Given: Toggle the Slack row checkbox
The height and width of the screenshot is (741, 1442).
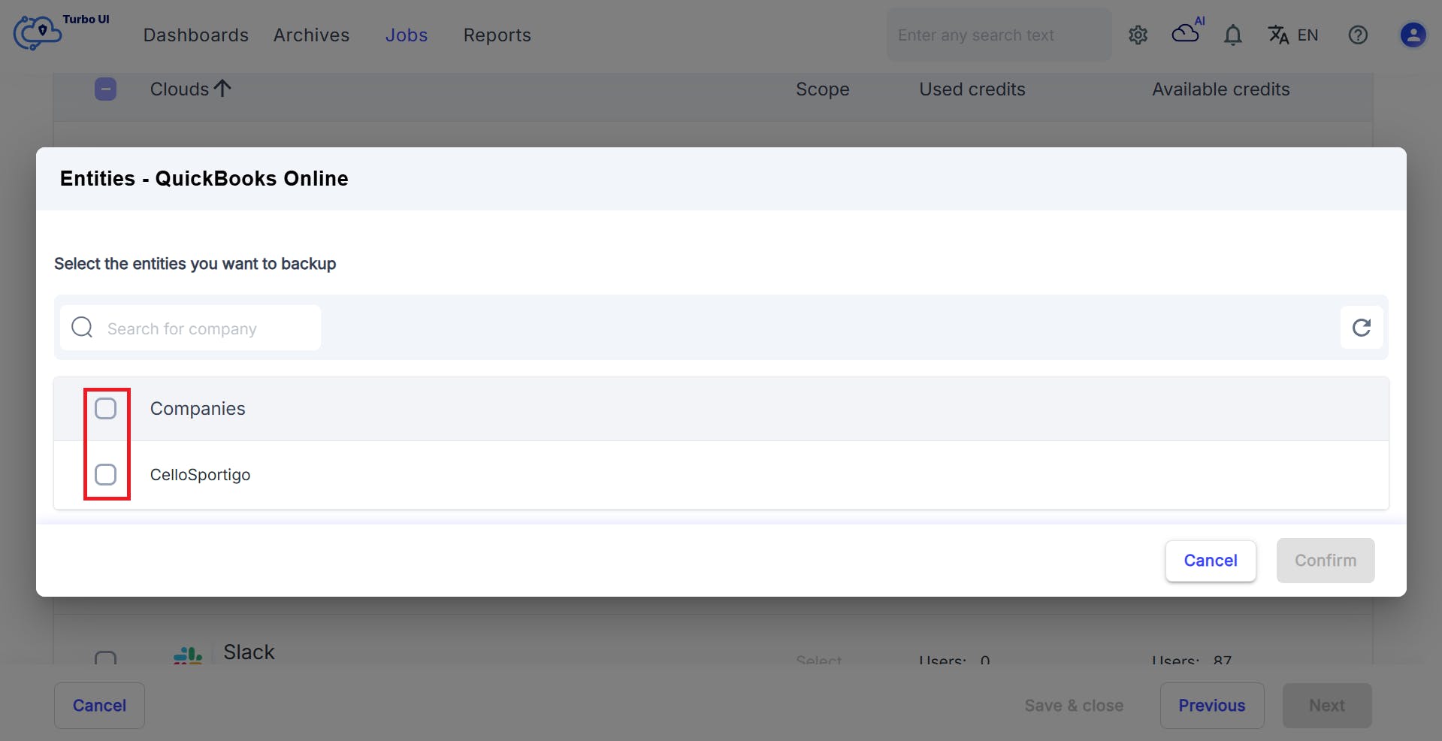Looking at the screenshot, I should pyautogui.click(x=105, y=658).
